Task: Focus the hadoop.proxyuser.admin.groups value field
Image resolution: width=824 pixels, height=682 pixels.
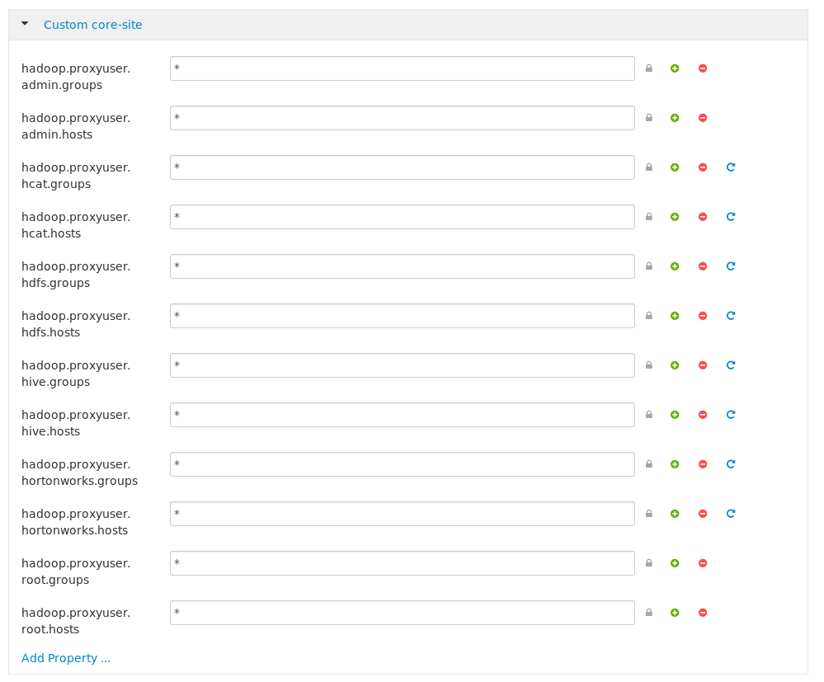Action: tap(403, 68)
